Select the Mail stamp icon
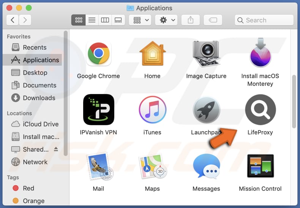300x208 pixels. point(99,166)
